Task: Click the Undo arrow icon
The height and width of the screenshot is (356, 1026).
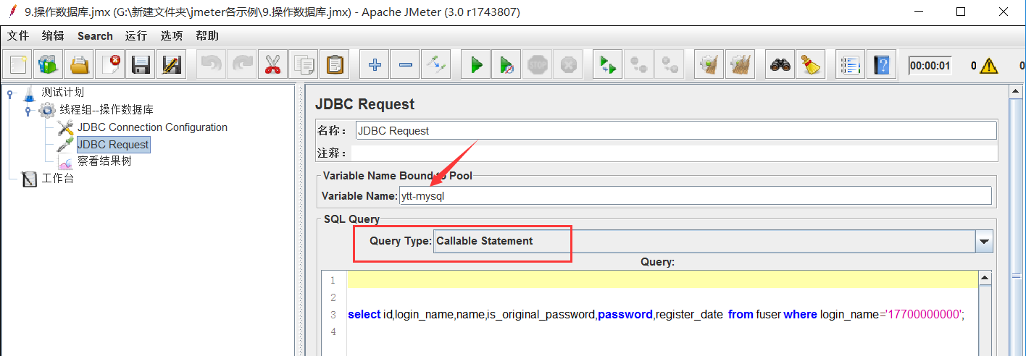Action: [211, 64]
